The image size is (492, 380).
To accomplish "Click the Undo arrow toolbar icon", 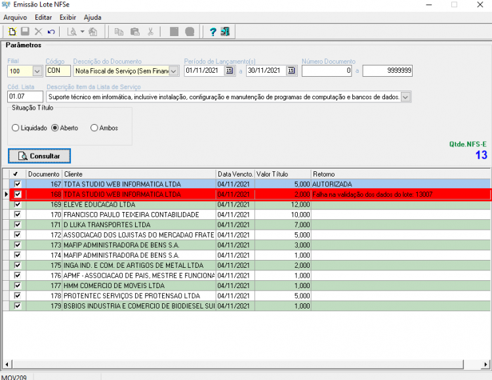I will coord(51,32).
